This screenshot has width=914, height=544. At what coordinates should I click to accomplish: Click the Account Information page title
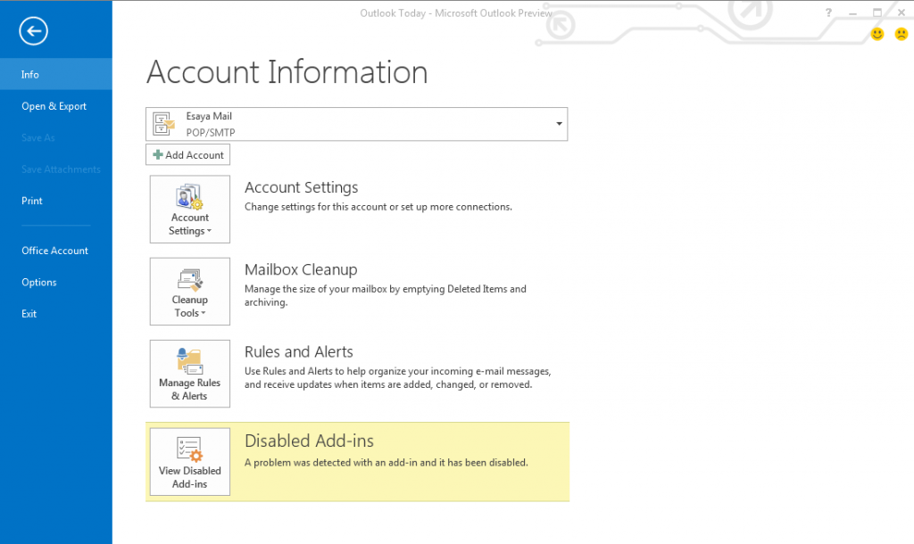[287, 72]
